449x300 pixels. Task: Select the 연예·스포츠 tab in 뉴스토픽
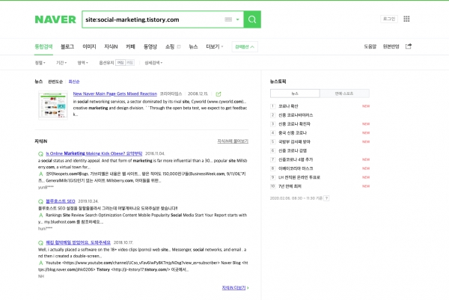point(344,94)
